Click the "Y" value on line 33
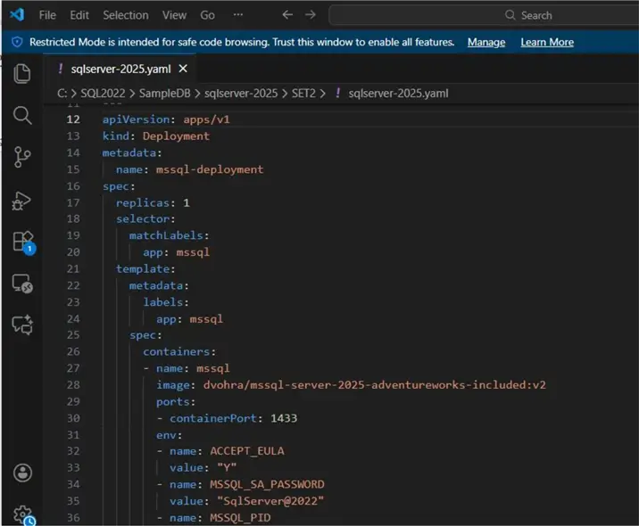 coord(227,468)
